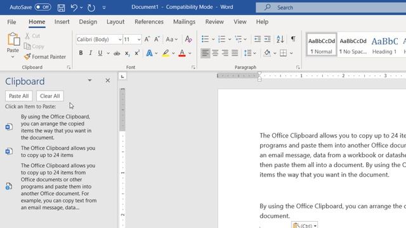
Task: Clear all formatting
Action: 188,39
